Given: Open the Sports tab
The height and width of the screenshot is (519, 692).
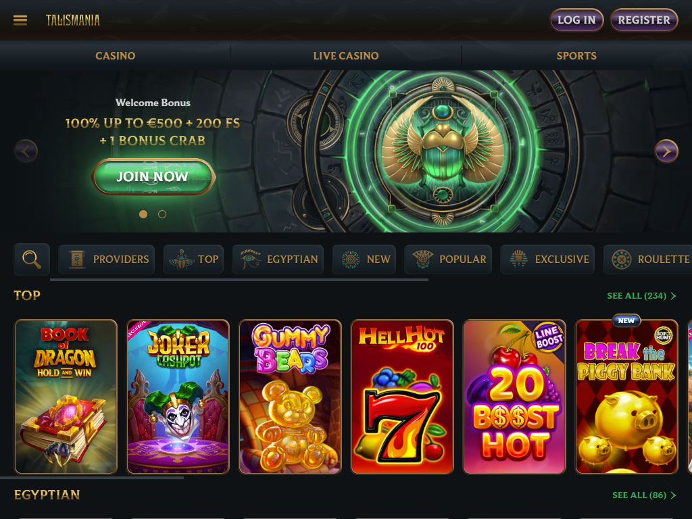Looking at the screenshot, I should [576, 55].
